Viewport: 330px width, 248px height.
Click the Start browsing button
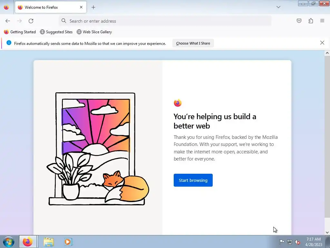(x=193, y=180)
